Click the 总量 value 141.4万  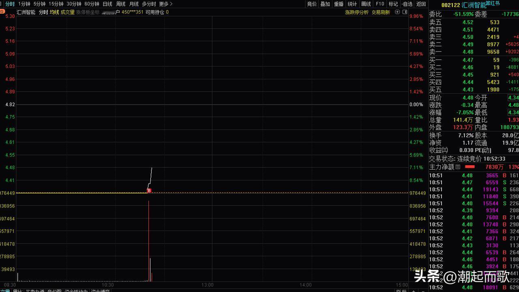463,120
